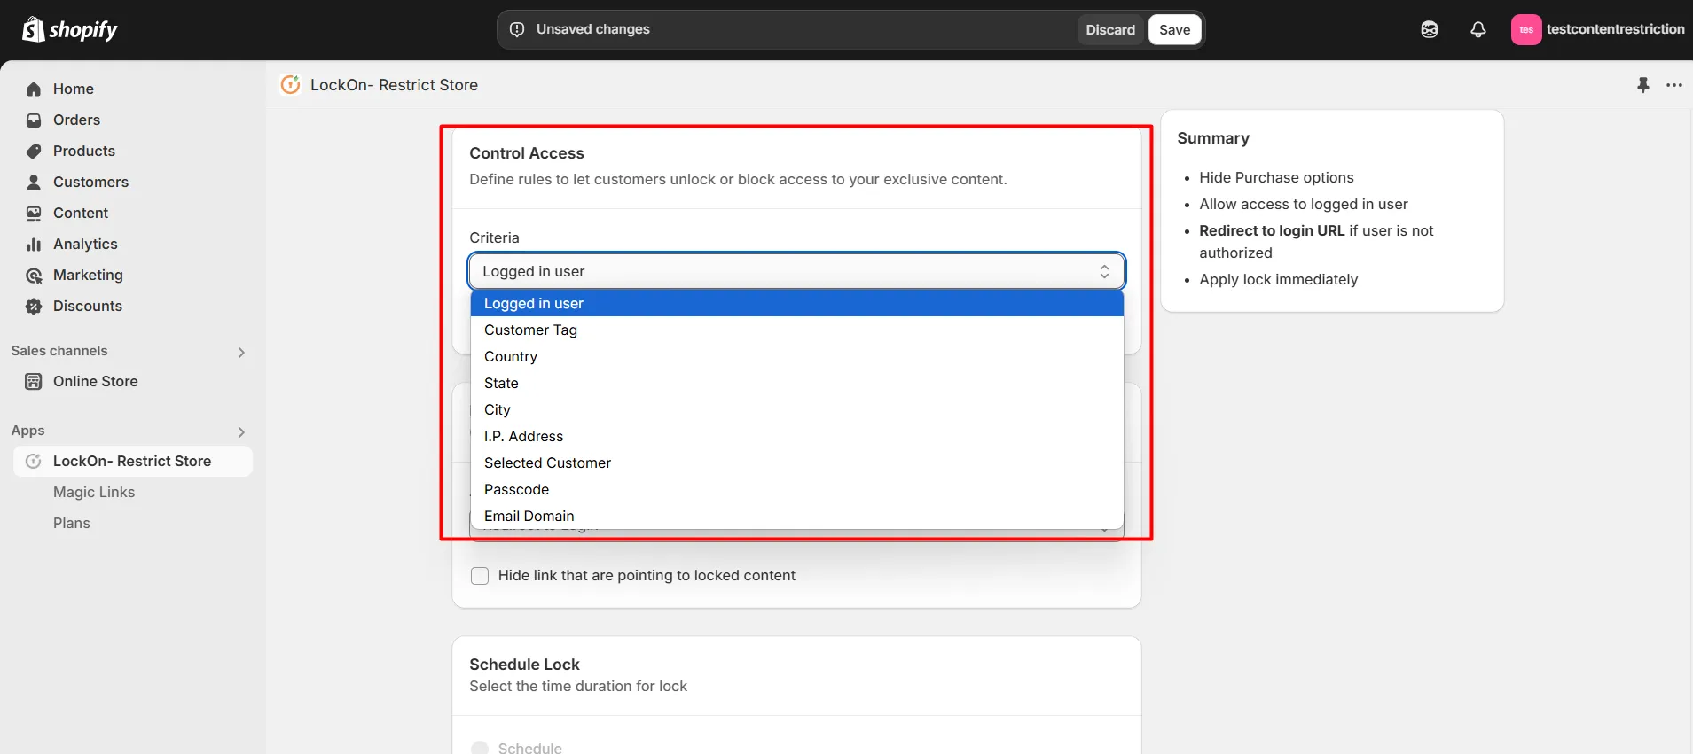Choose Passcode option
Image resolution: width=1693 pixels, height=754 pixels.
[x=796, y=489]
